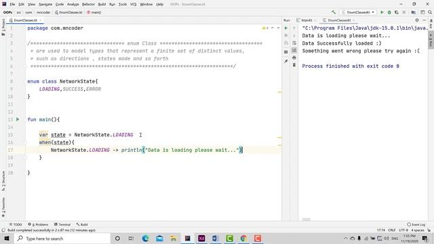
Task: Open the View menu
Action: (x=31, y=4)
